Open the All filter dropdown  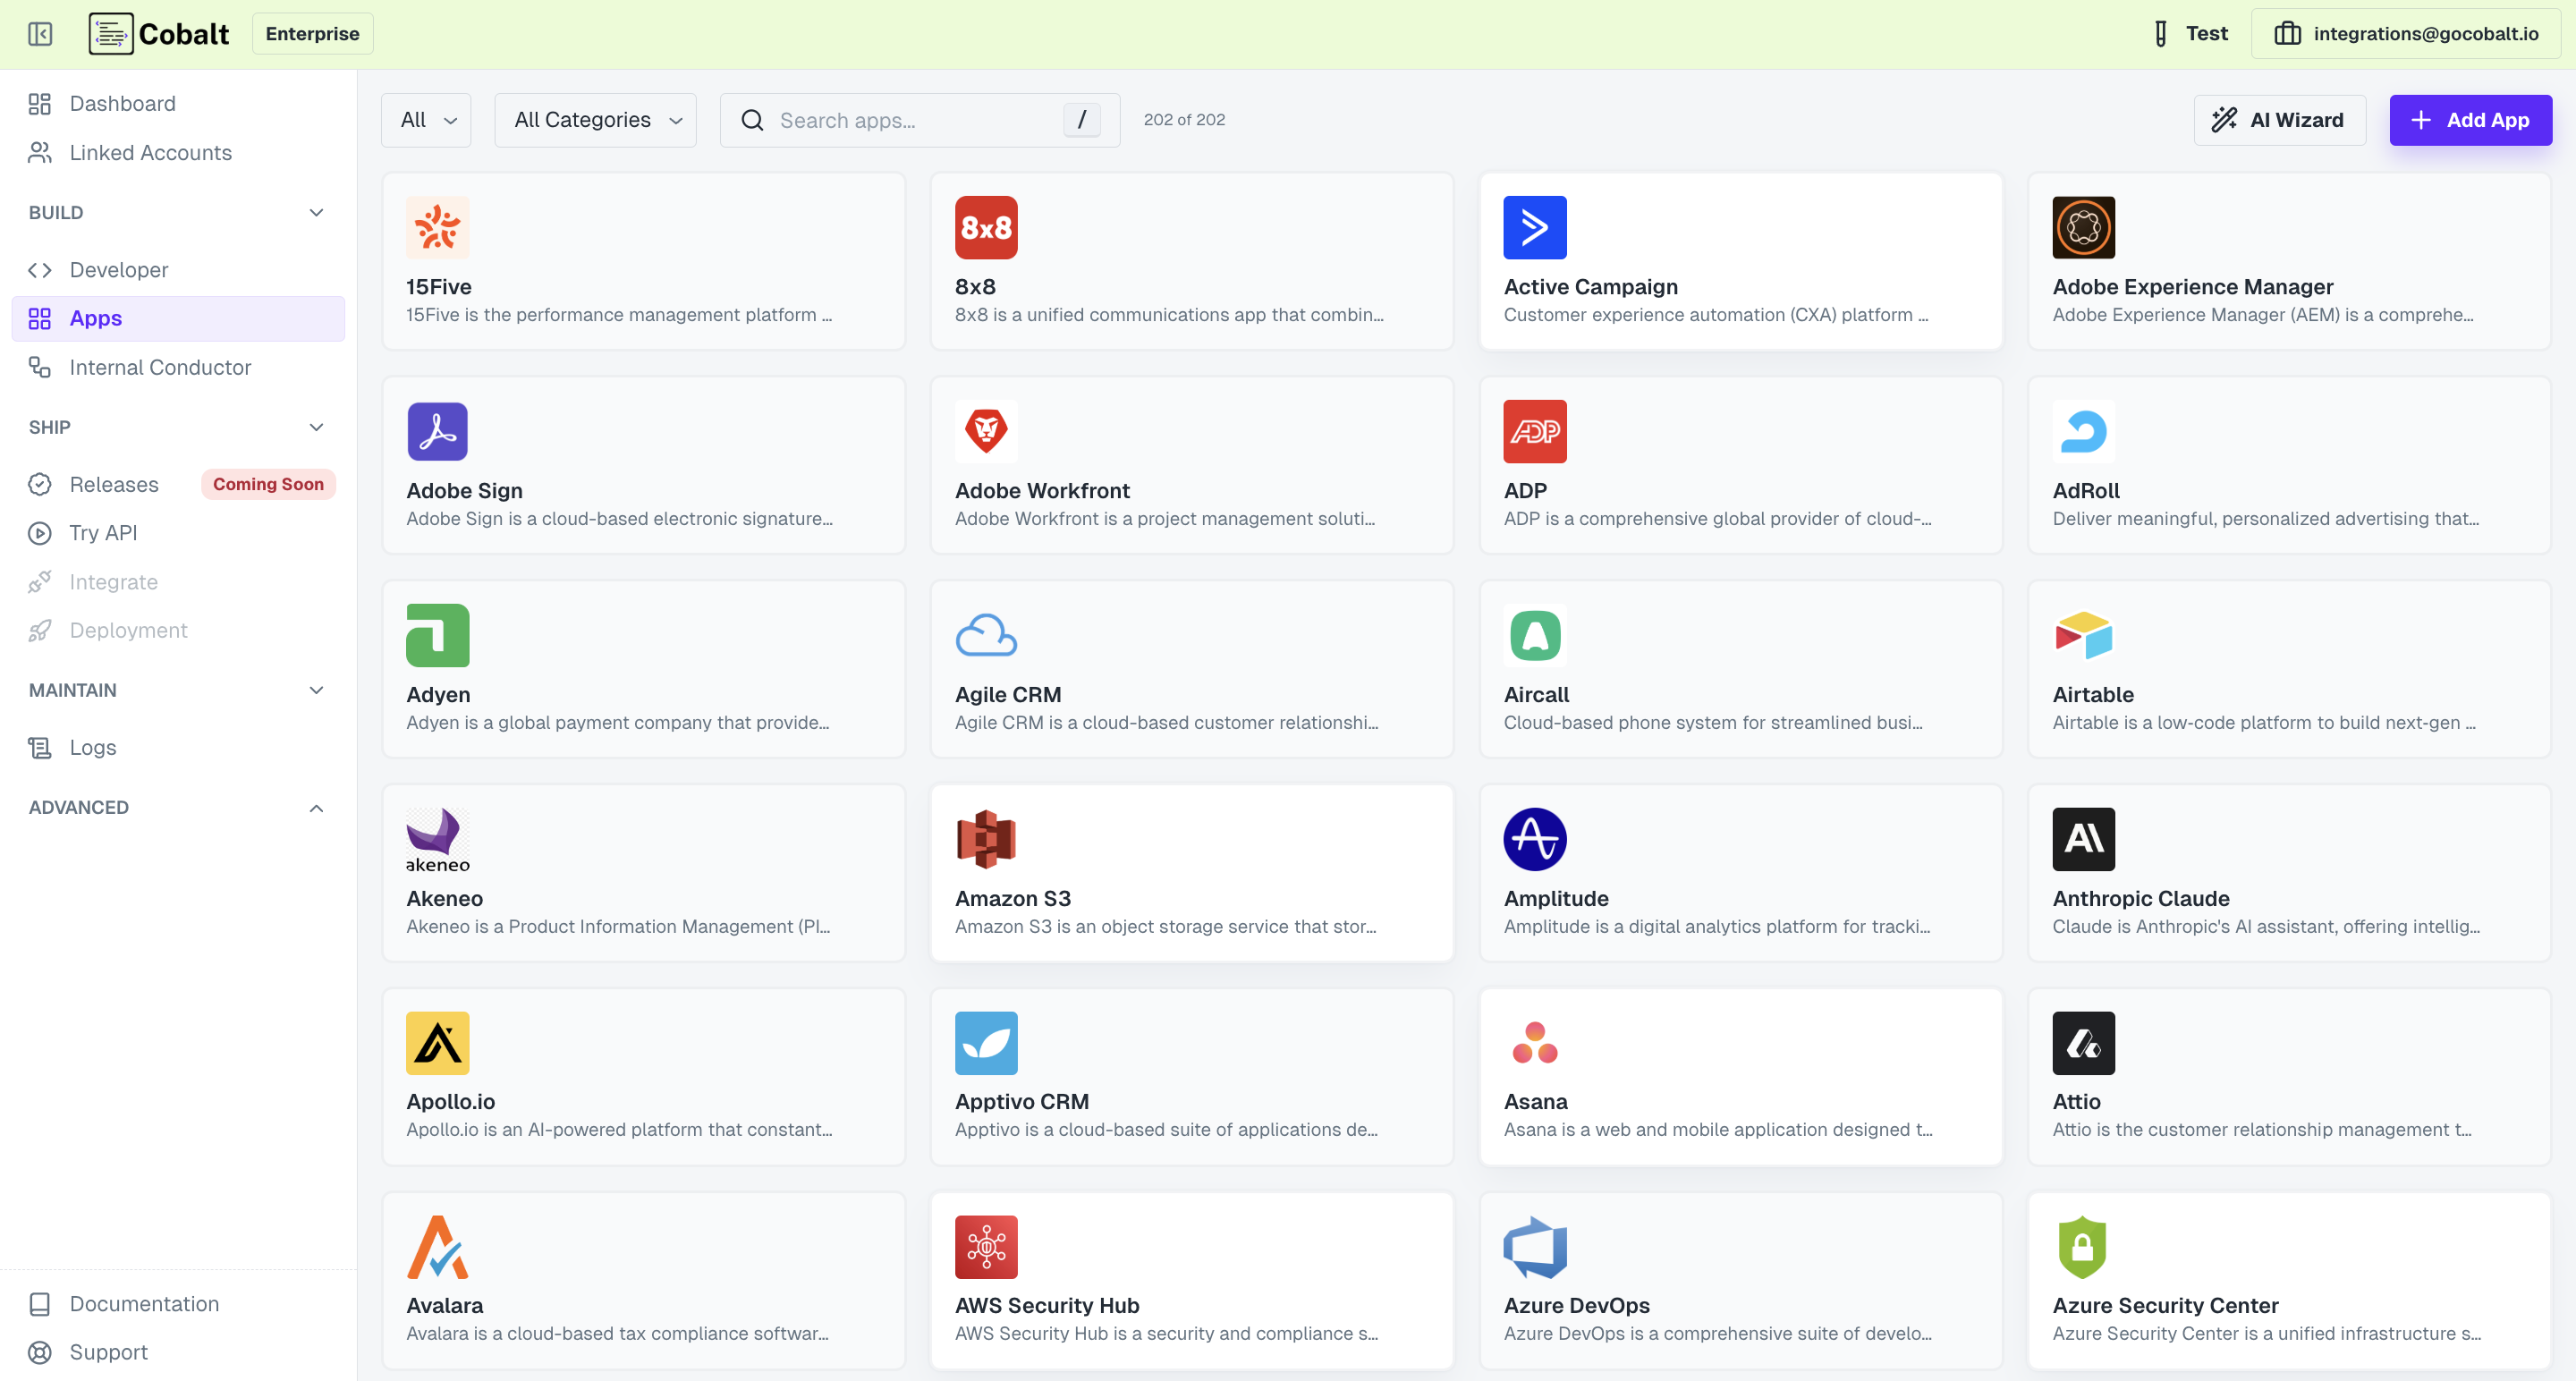[x=425, y=119]
